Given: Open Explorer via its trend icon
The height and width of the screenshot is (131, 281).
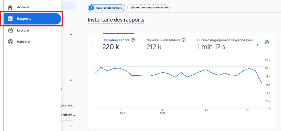Looking at the screenshot, I should click(10, 30).
